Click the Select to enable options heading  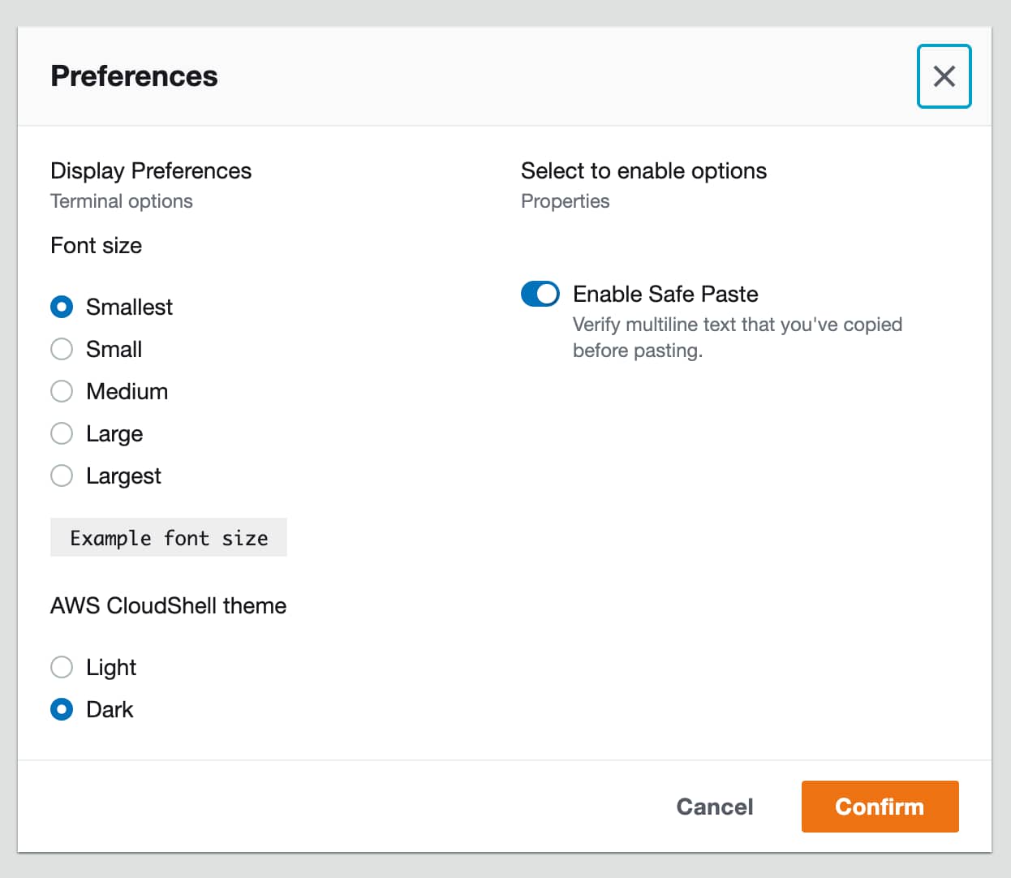[x=643, y=170]
